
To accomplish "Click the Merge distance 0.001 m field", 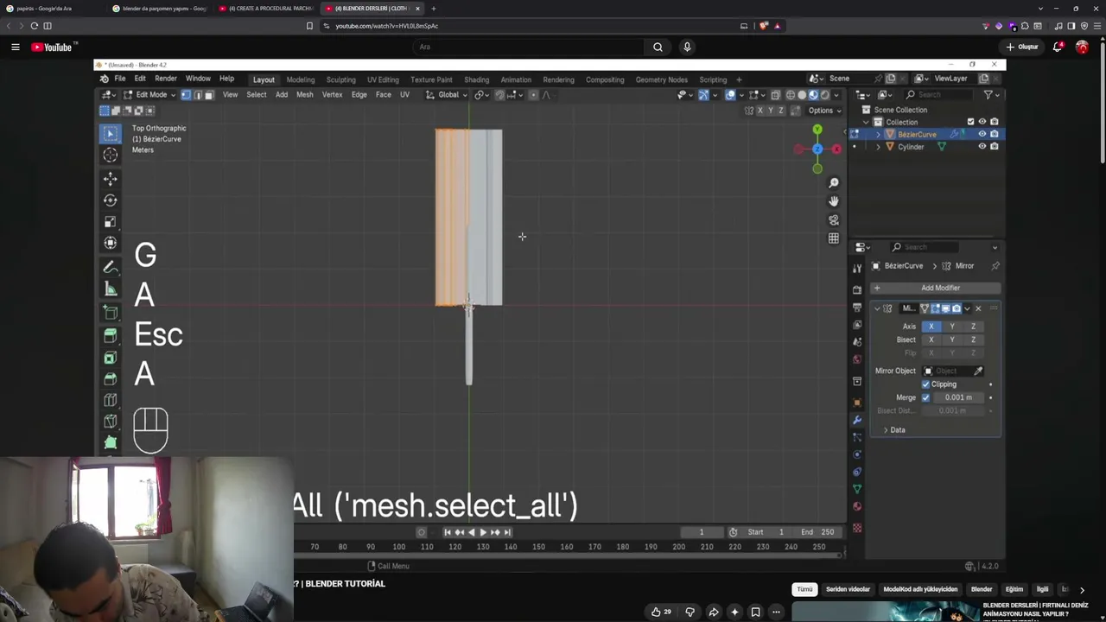I will 958,397.
